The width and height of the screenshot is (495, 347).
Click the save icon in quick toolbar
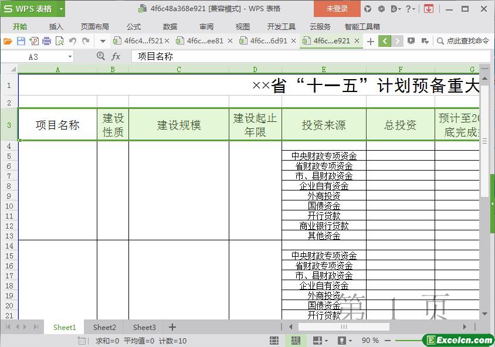[21, 41]
